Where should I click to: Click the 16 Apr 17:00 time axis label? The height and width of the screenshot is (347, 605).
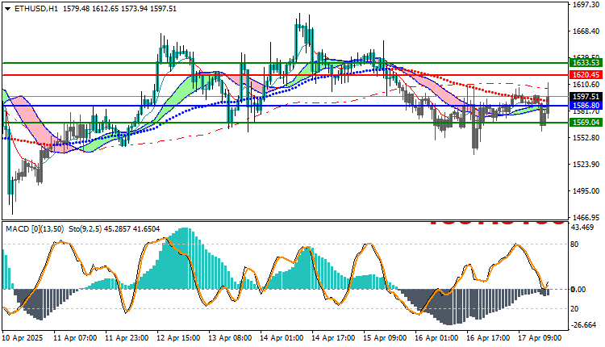tap(489, 338)
